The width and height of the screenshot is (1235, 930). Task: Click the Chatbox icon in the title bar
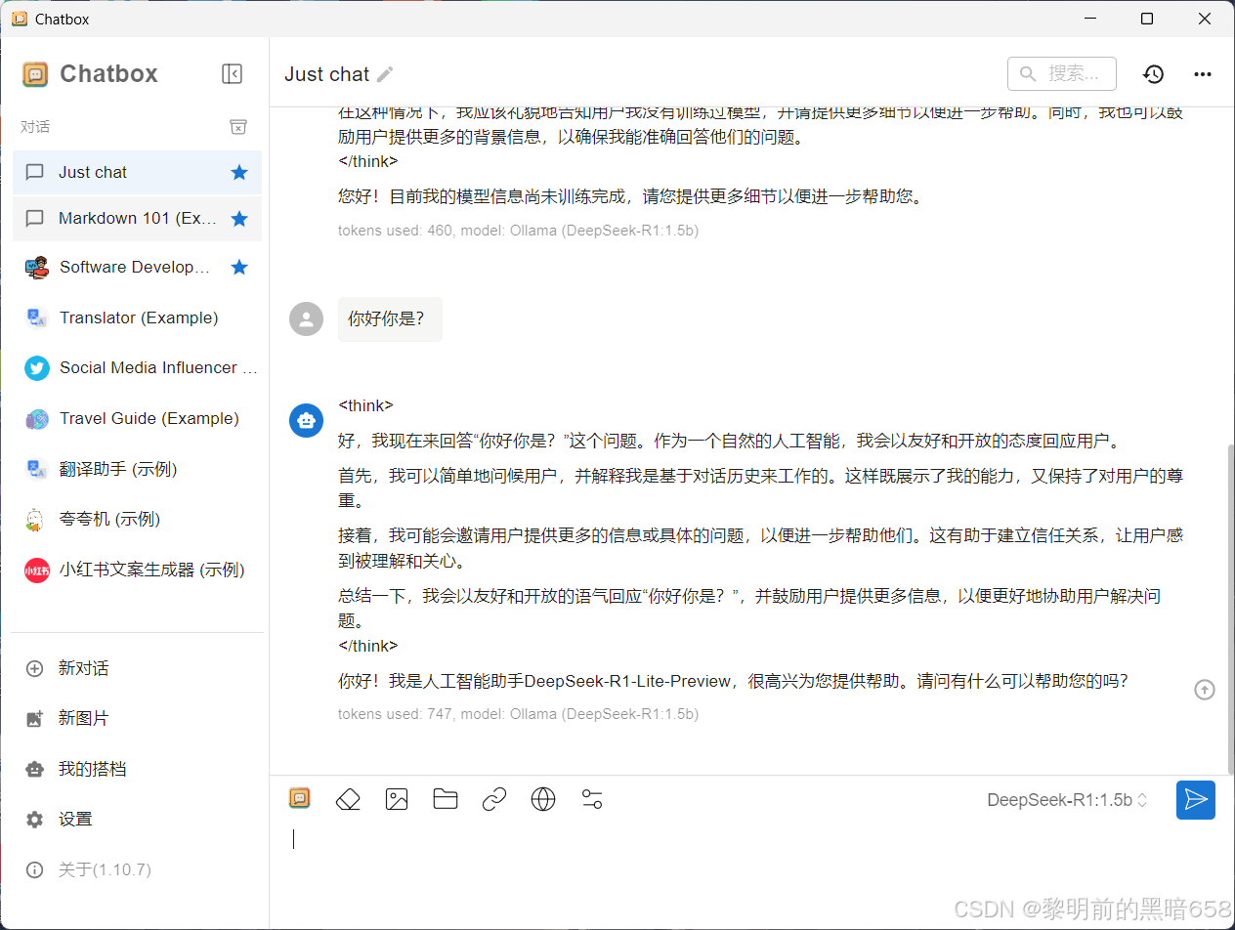19,19
